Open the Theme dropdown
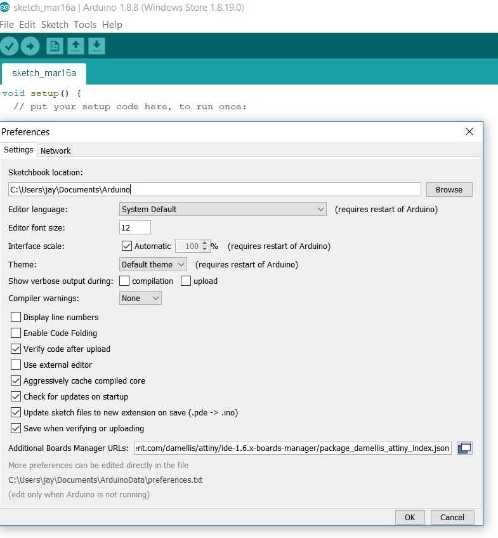The width and height of the screenshot is (498, 538). (153, 264)
